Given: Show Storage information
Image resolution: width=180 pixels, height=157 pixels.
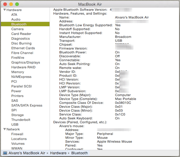Looking at the screenshot, I should tap(17, 115).
